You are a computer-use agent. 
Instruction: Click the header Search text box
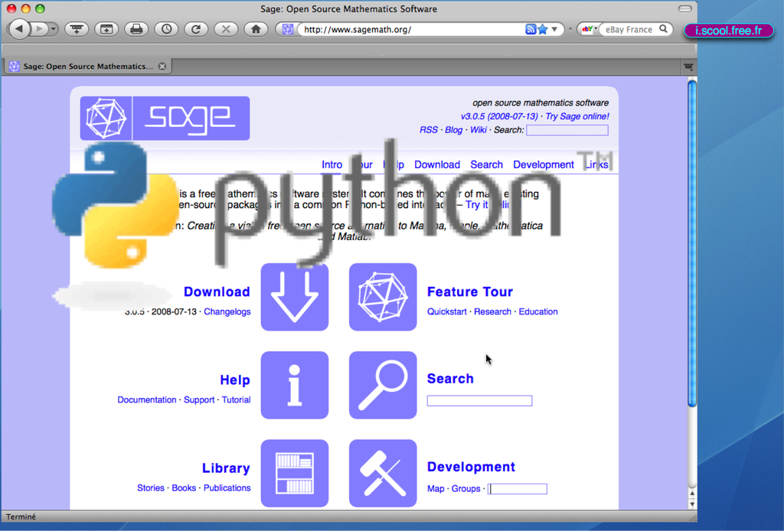click(567, 130)
